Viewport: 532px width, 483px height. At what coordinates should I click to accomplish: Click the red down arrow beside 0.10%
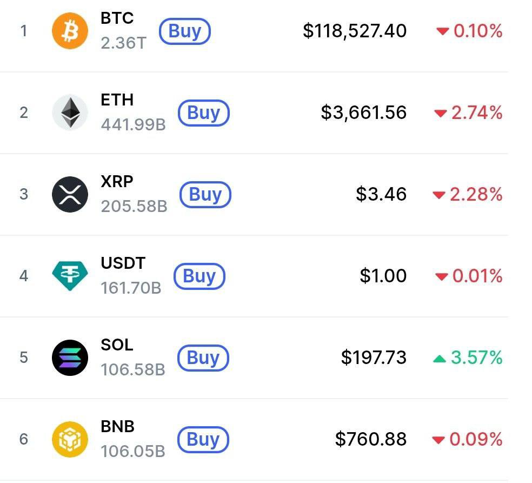click(x=442, y=31)
